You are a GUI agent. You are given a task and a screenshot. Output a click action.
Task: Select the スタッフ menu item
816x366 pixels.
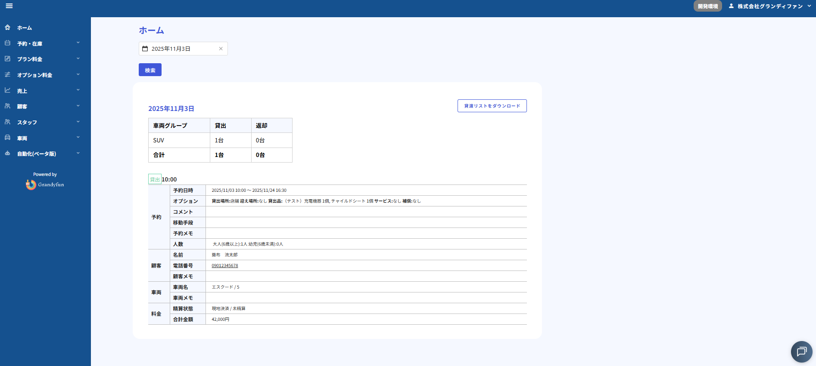(27, 123)
